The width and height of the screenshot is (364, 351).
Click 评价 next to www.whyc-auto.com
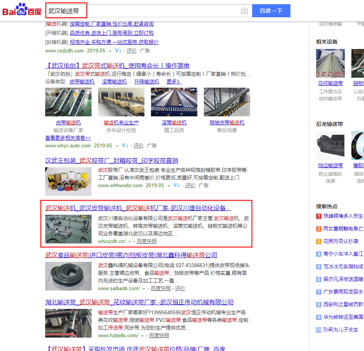coord(139,145)
